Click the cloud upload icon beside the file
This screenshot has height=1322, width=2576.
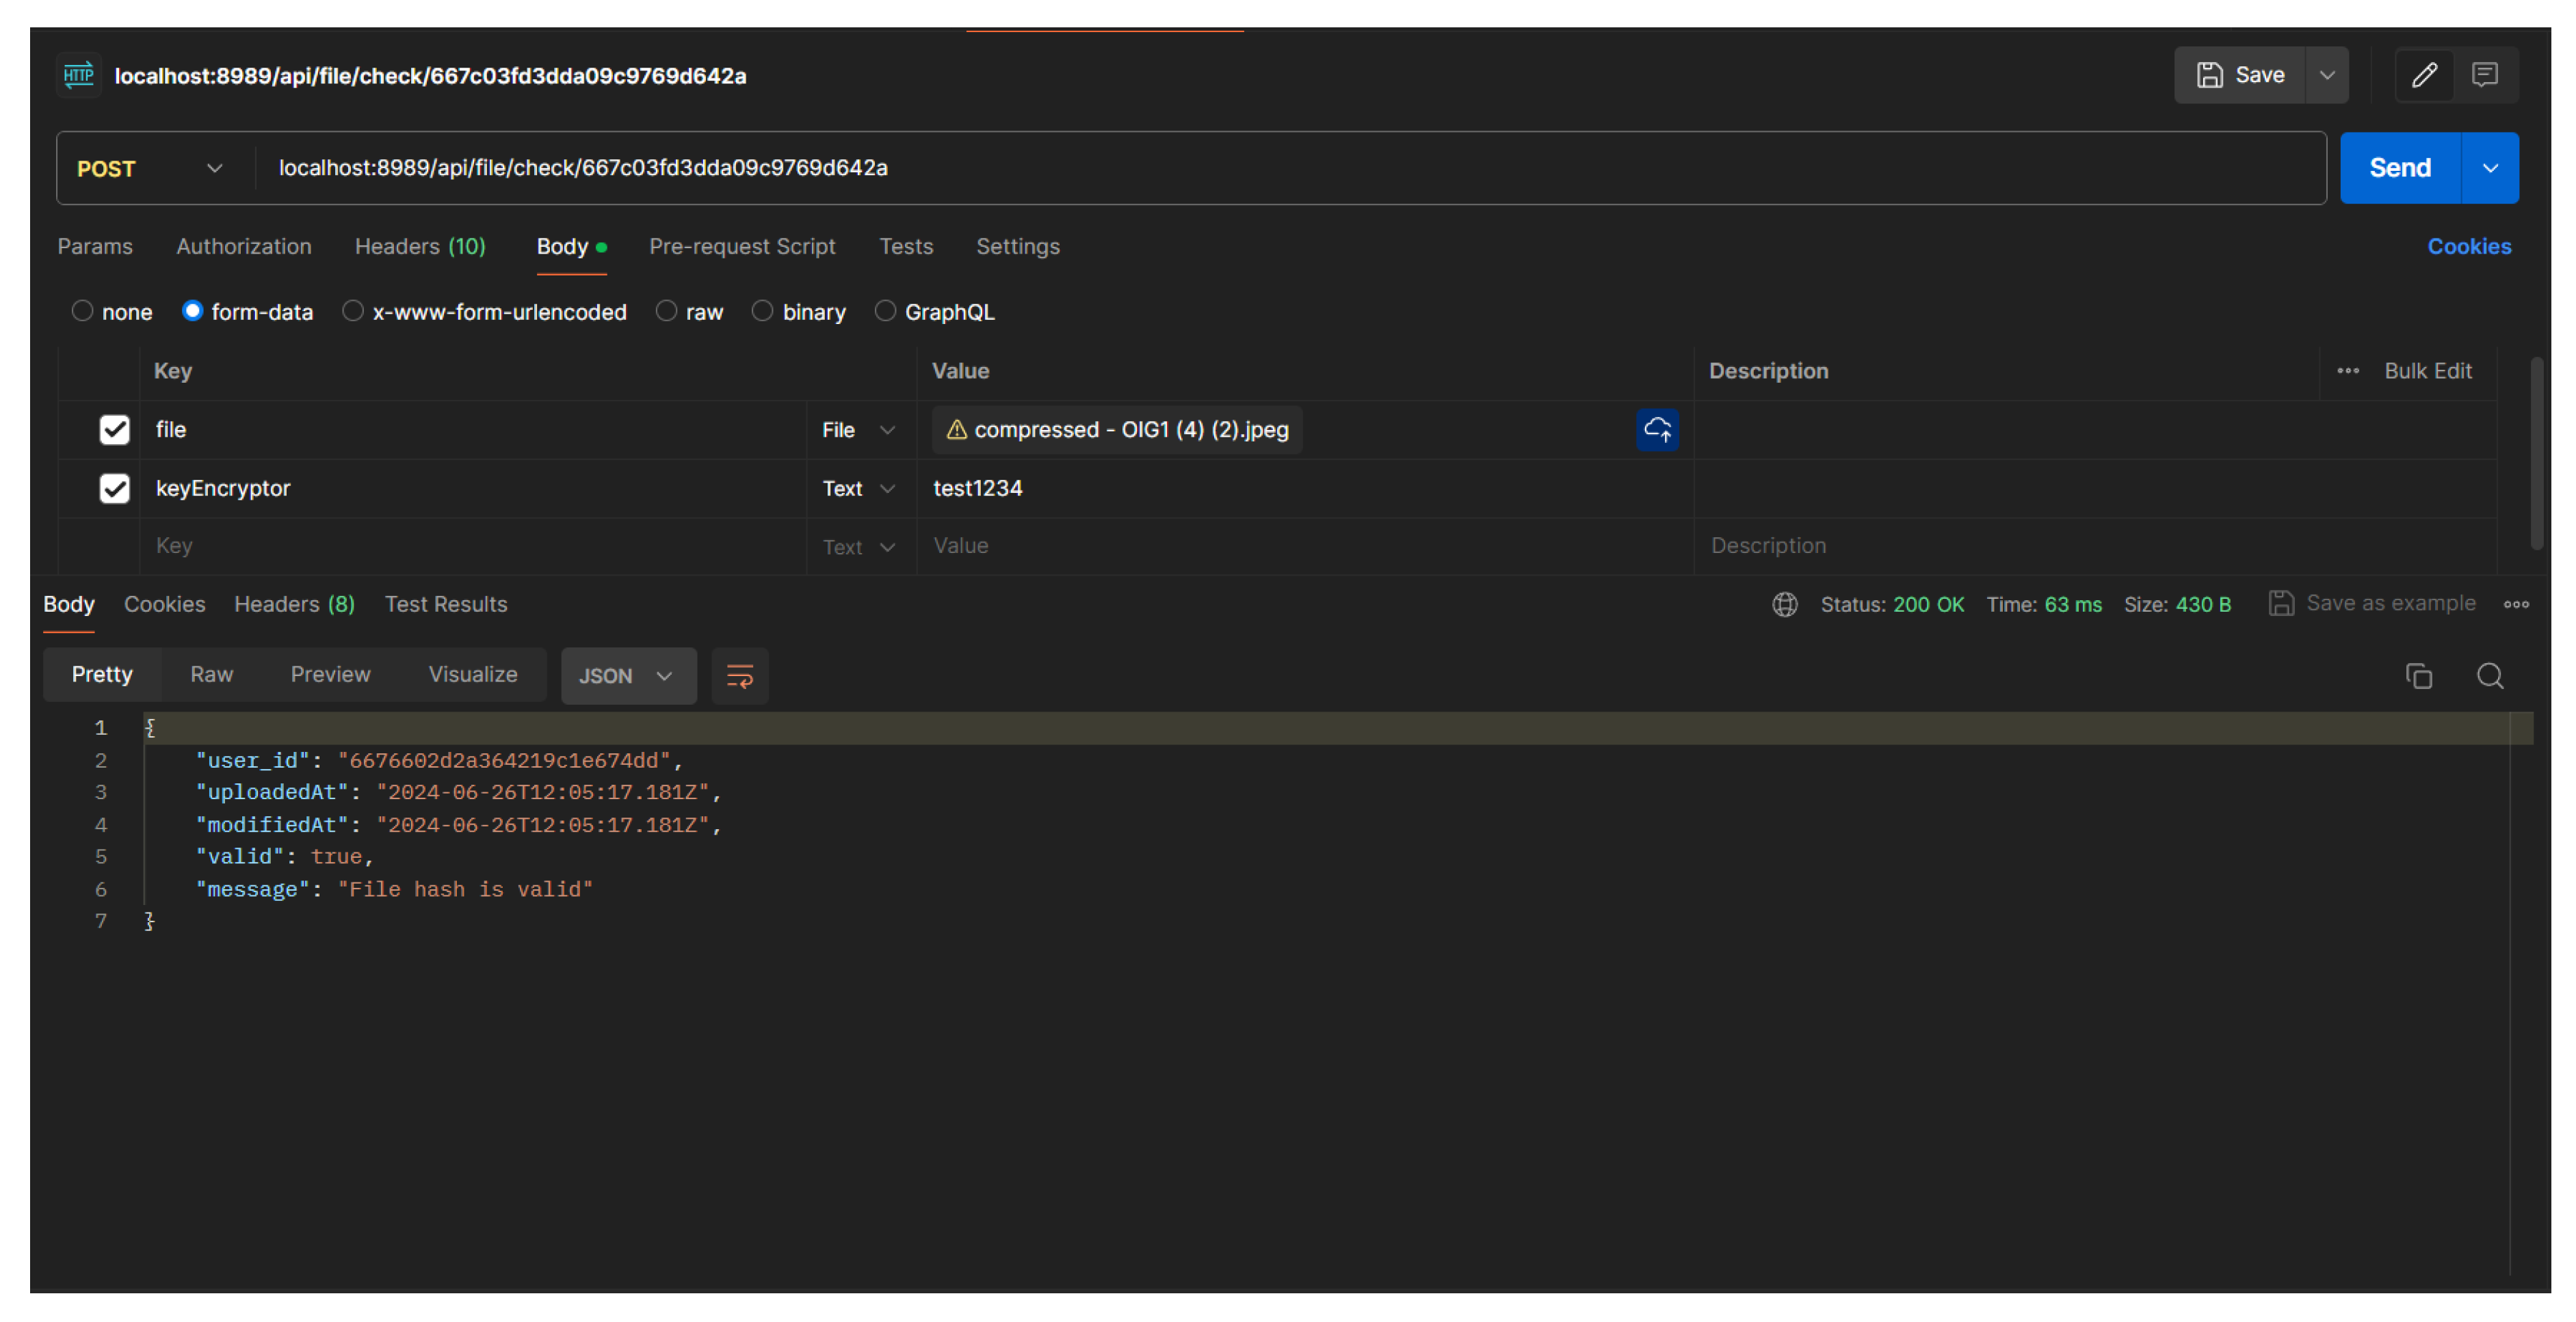coord(1657,430)
